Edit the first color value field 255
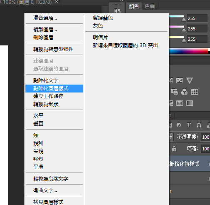The width and height of the screenshot is (210, 205). point(197,18)
